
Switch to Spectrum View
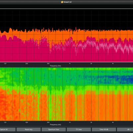pyautogui.click(x=54, y=129)
